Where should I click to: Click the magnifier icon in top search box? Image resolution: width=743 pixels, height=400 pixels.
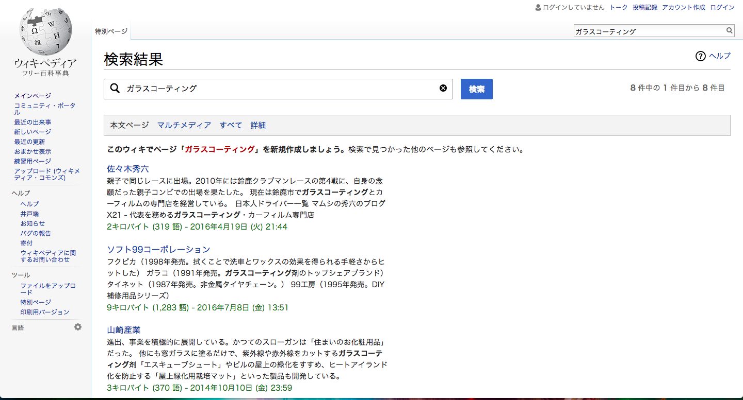[x=730, y=31]
